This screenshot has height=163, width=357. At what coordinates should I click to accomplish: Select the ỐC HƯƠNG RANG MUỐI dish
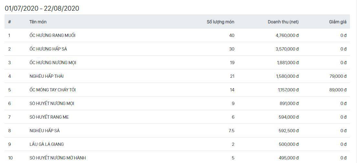coord(52,35)
